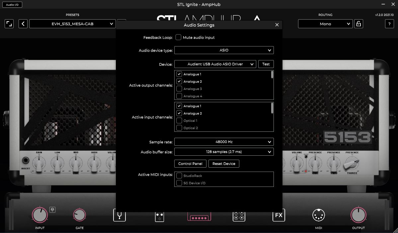Click the Active MIDI inputs label

pyautogui.click(x=155, y=175)
